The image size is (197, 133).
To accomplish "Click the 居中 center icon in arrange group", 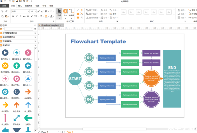I will (113, 14).
